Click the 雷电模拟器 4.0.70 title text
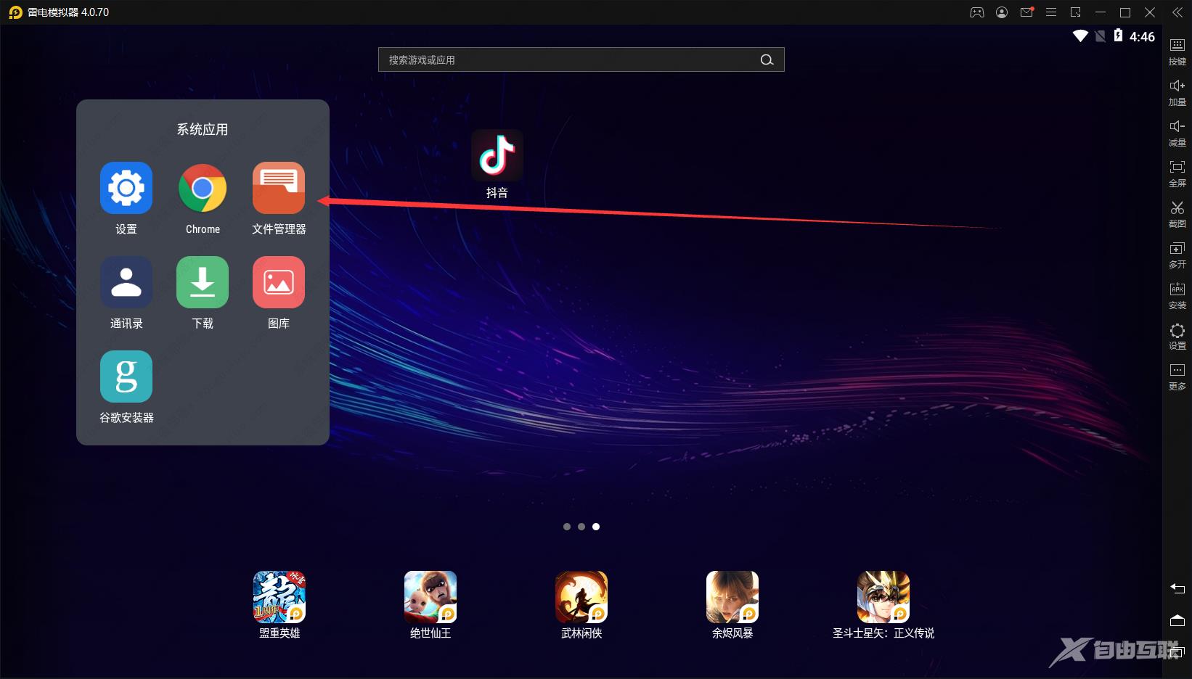 point(68,12)
